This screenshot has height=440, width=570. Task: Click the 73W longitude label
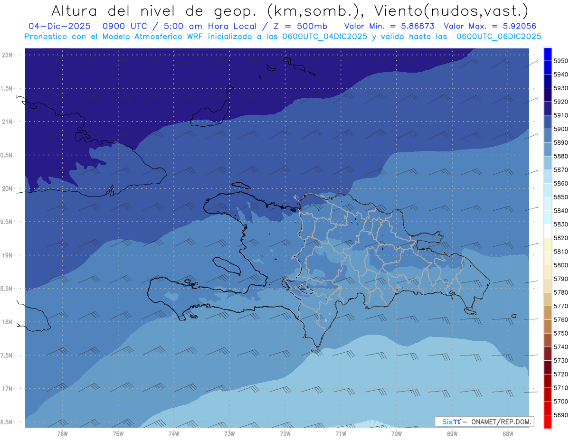(x=229, y=433)
